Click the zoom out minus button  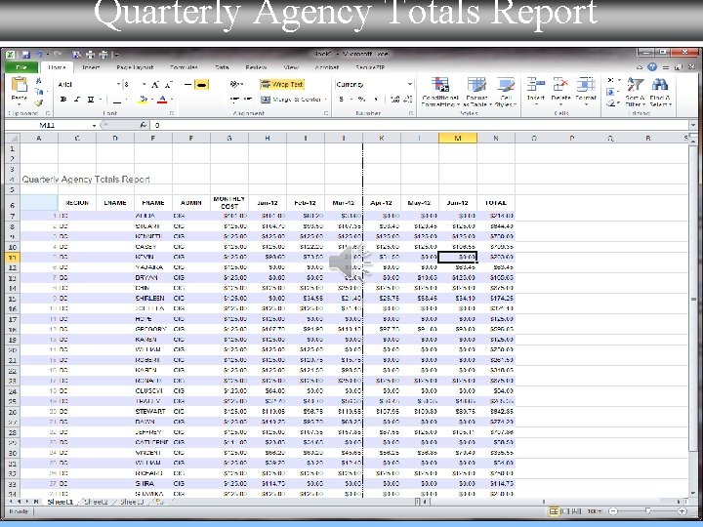pyautogui.click(x=613, y=511)
